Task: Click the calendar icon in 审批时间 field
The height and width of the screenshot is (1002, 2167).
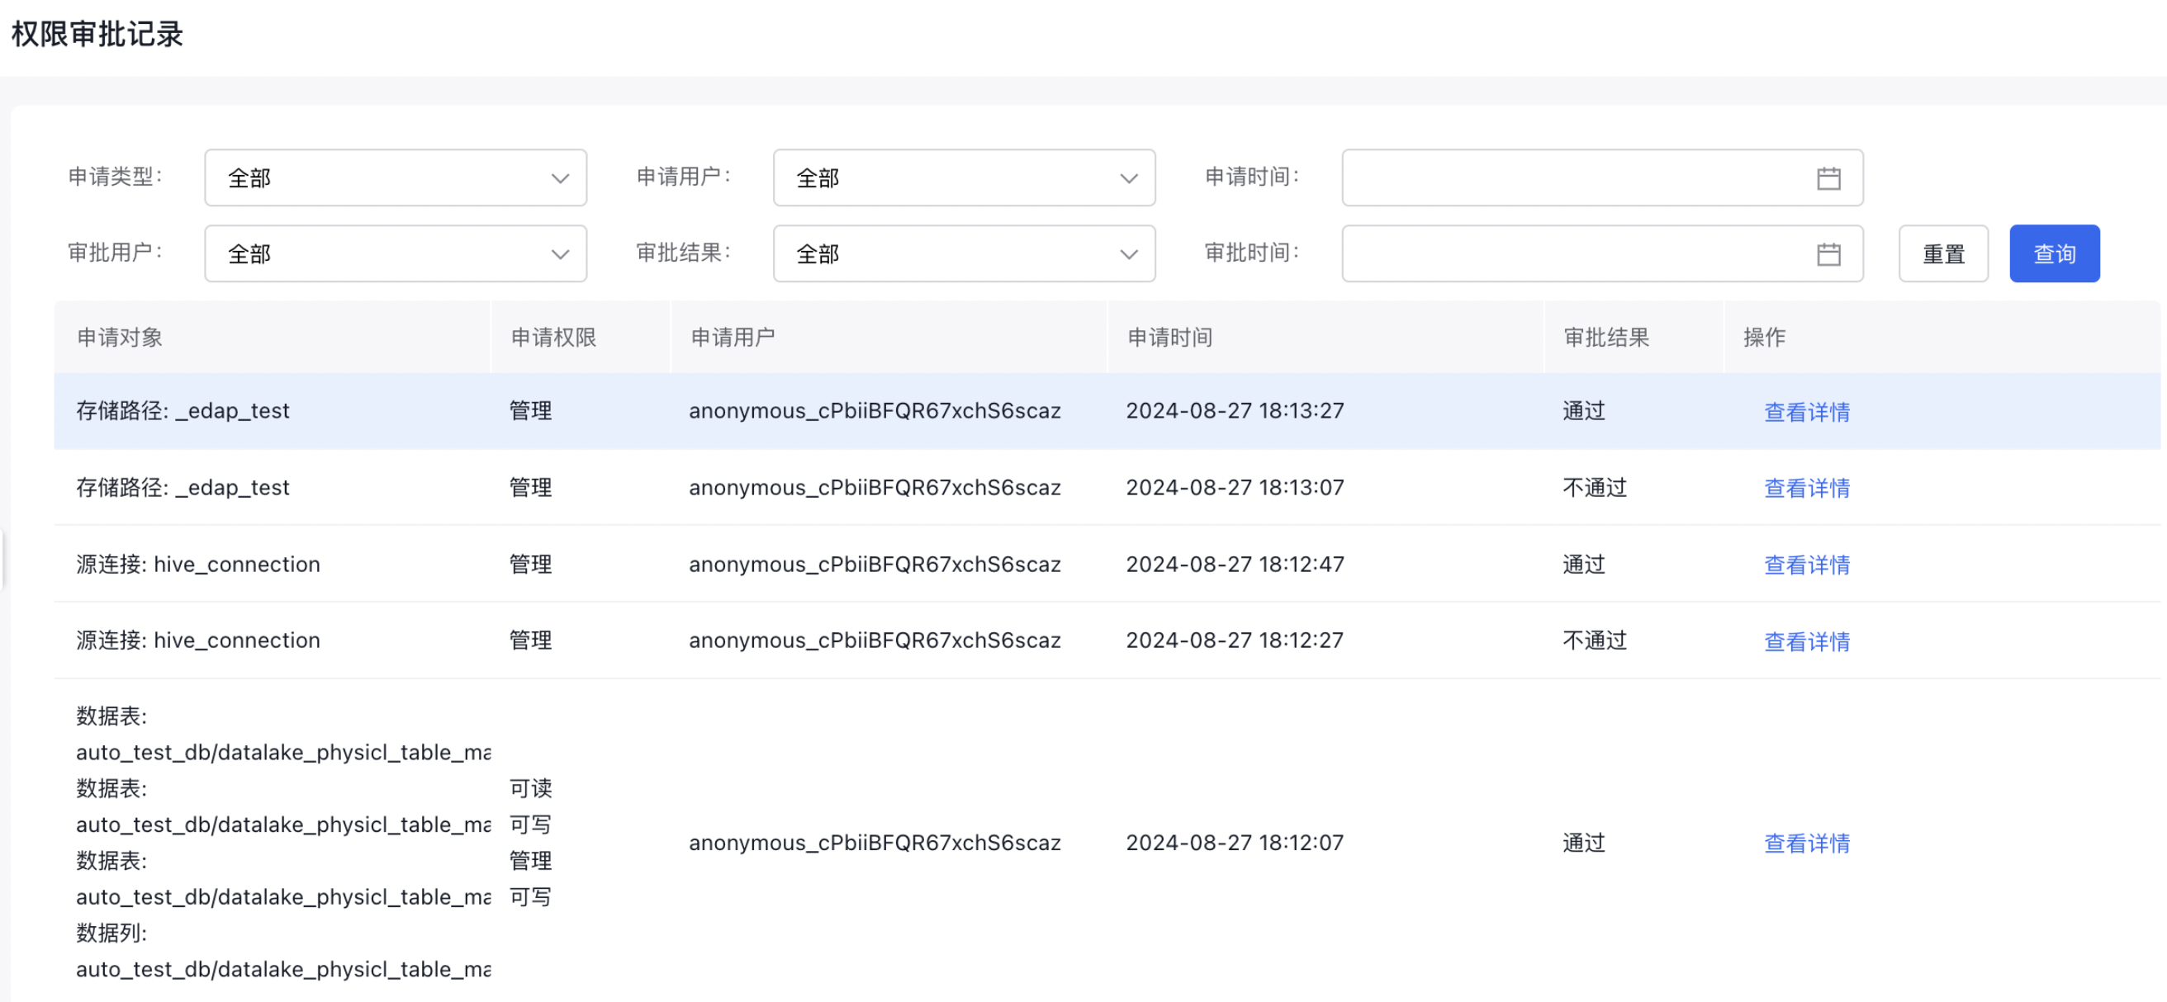Action: click(x=1829, y=254)
